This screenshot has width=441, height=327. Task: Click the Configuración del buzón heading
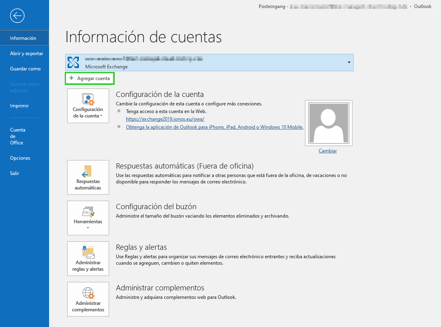(x=156, y=207)
